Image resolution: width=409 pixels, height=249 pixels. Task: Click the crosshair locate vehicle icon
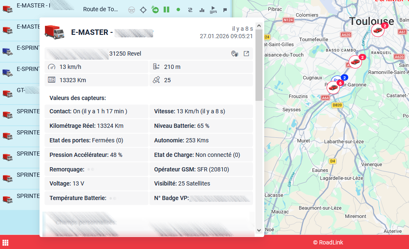143,10
